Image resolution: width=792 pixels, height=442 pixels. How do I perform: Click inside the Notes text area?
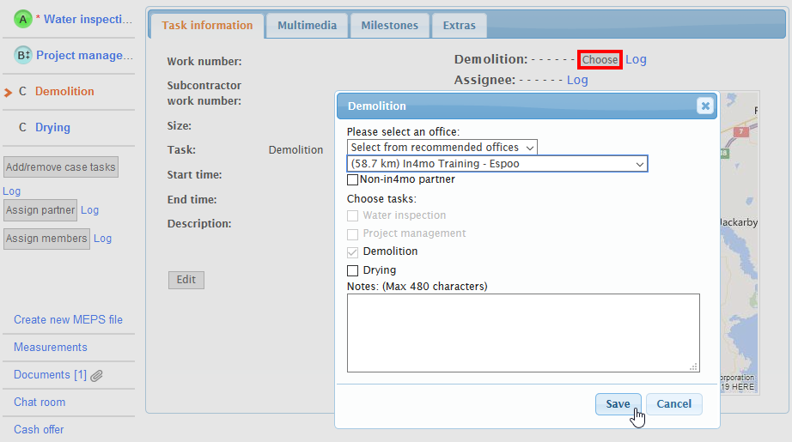pos(522,332)
